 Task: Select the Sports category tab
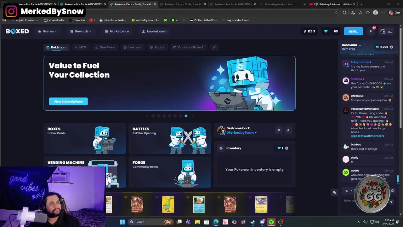(x=157, y=47)
